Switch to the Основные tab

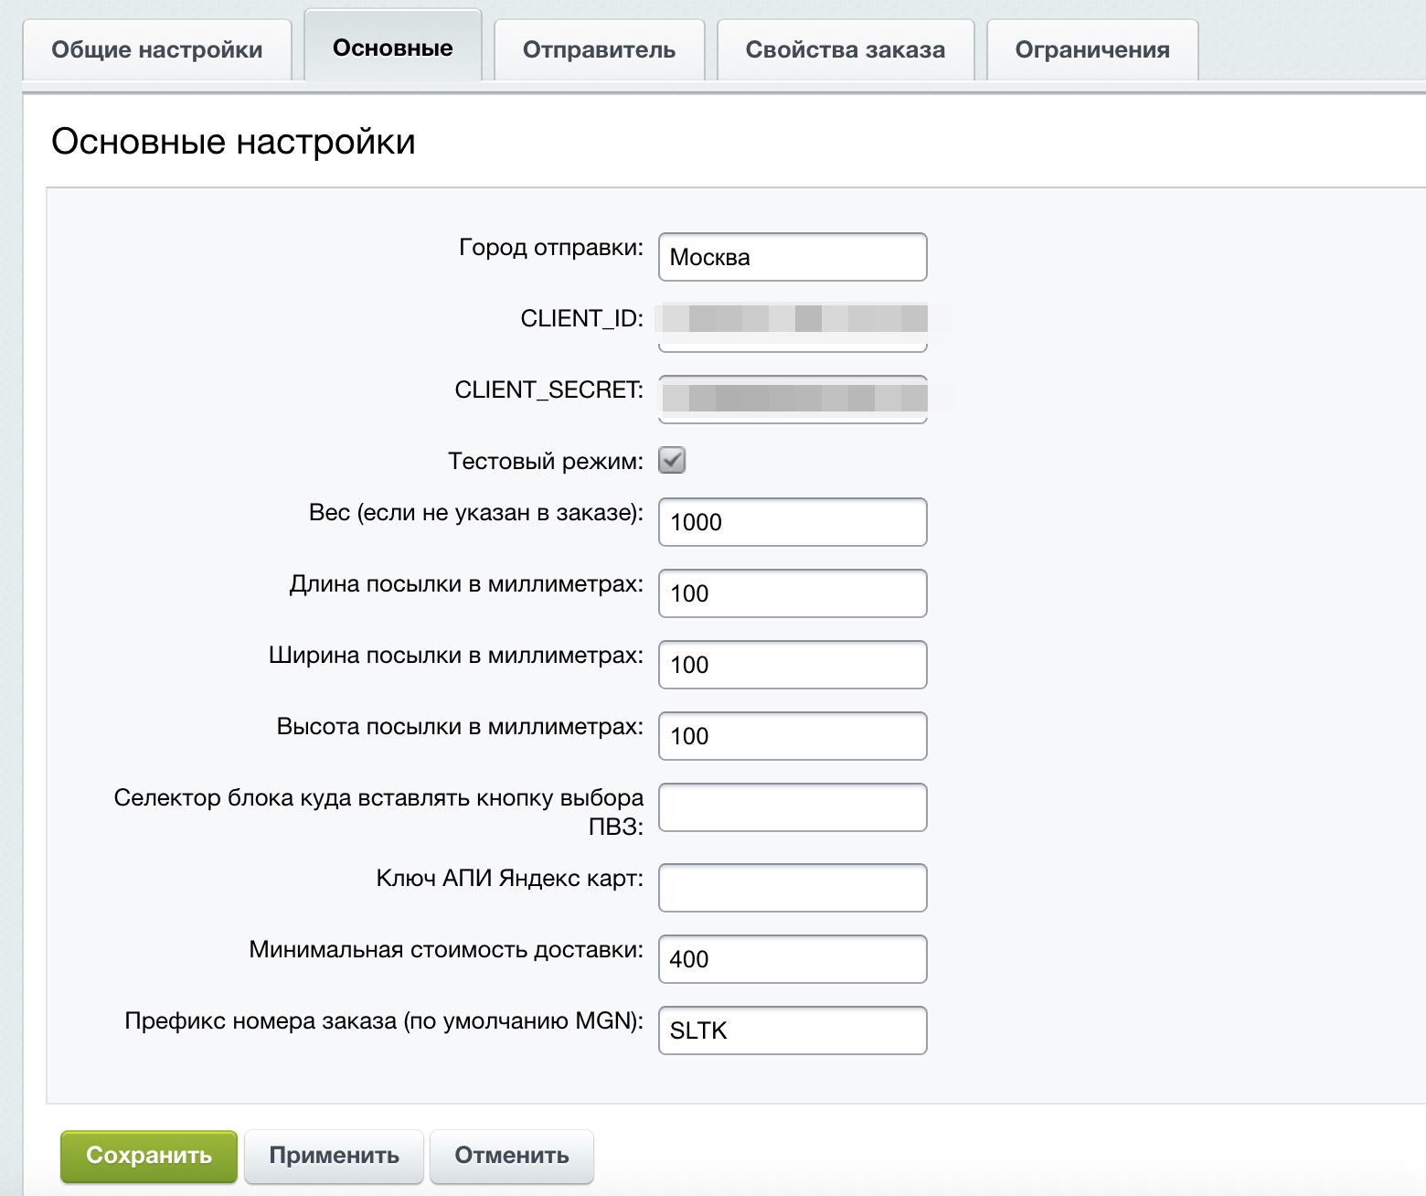(392, 48)
